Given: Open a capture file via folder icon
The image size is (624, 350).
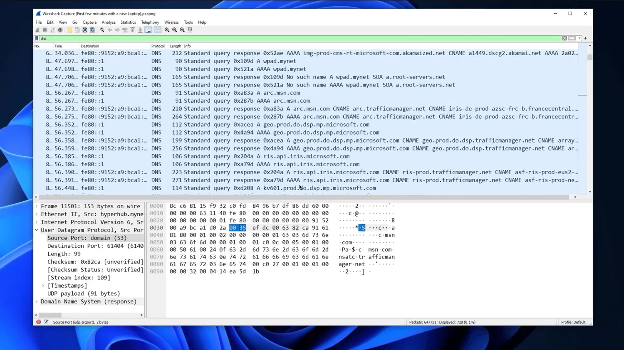Looking at the screenshot, I should 69,30.
